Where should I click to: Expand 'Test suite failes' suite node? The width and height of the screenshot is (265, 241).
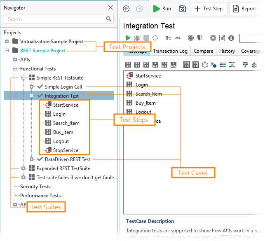click(x=23, y=178)
